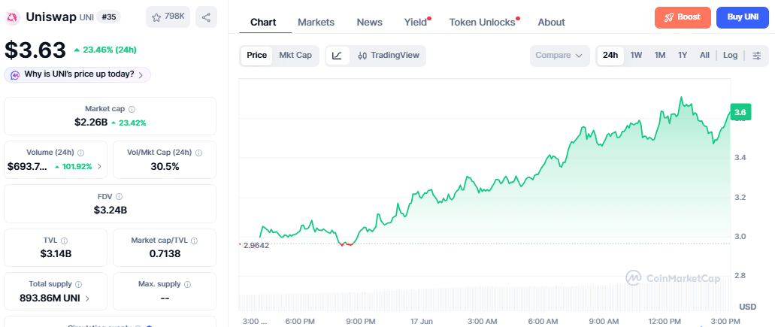Viewport: 775px width, 327px height.
Task: Click the Volume (24h) info icon
Action: coord(80,153)
